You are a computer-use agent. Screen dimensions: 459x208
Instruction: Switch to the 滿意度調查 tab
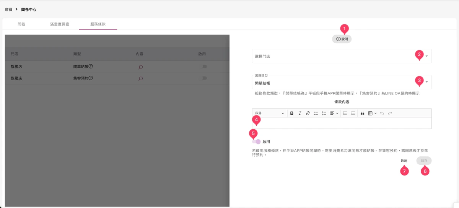[60, 24]
